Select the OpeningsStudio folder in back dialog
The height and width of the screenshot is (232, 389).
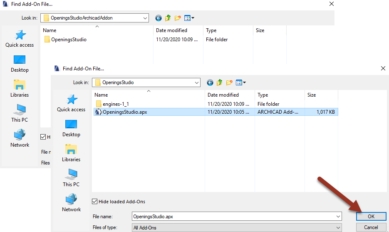(66, 40)
